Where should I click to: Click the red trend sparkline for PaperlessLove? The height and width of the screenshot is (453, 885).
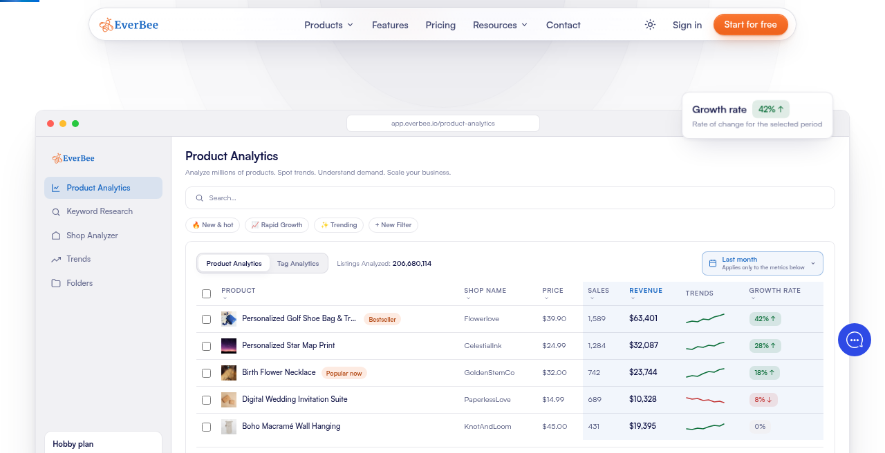tap(705, 399)
